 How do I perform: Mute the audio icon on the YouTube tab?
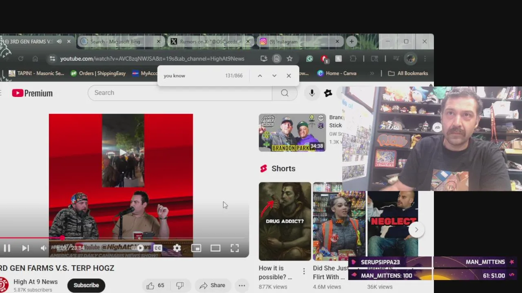point(59,42)
